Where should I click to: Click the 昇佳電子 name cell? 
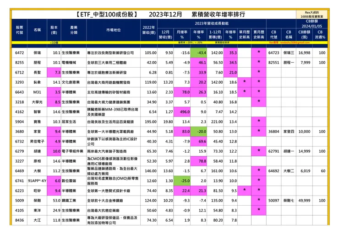tap(37, 142)
